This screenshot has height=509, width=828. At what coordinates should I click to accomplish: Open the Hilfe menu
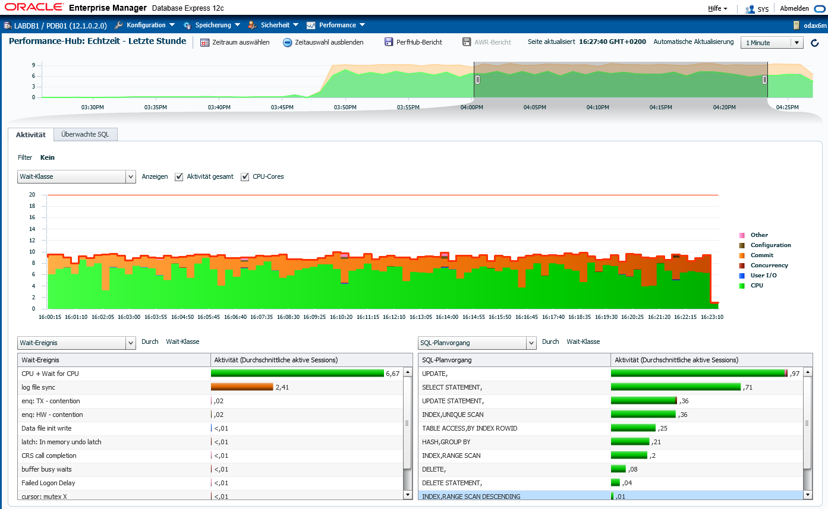point(717,9)
